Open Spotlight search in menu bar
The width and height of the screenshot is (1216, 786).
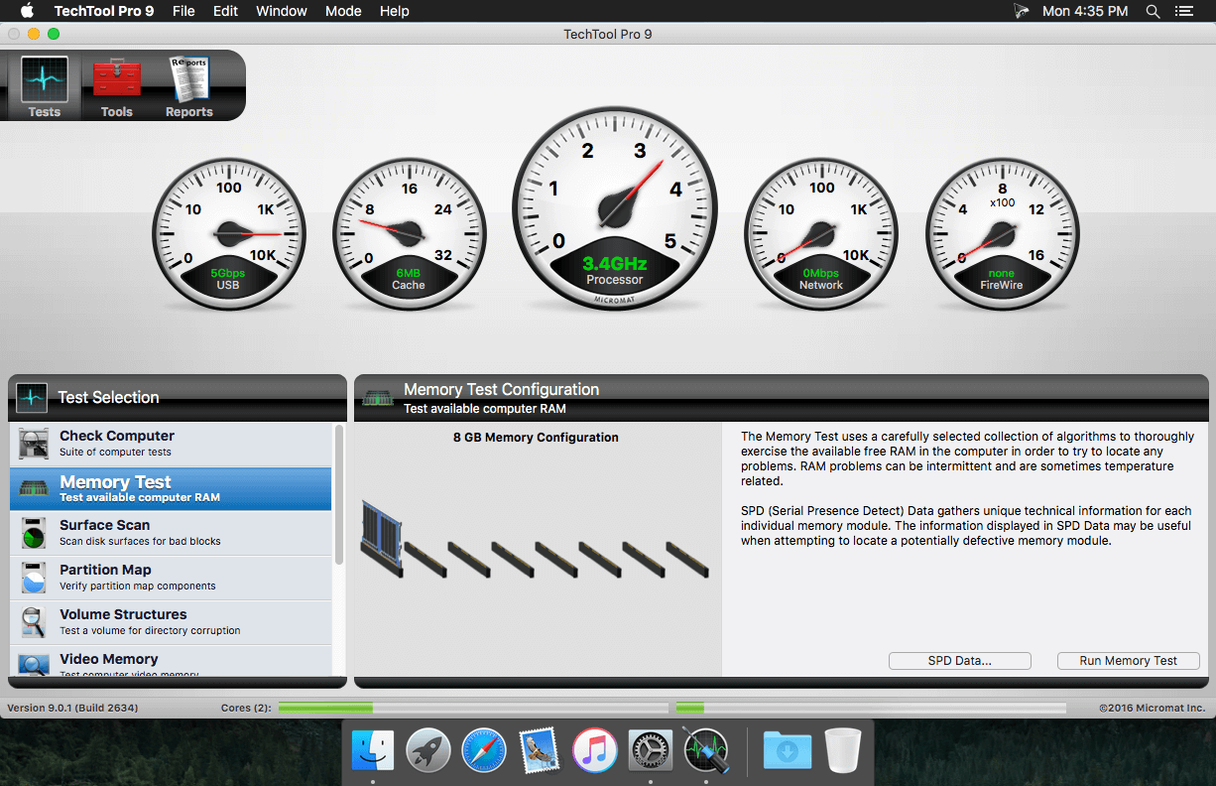tap(1153, 11)
